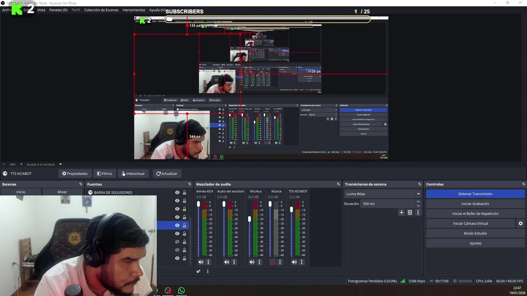527x296 pixels.
Task: Open advanced audio properties gears icon
Action: tap(198, 271)
